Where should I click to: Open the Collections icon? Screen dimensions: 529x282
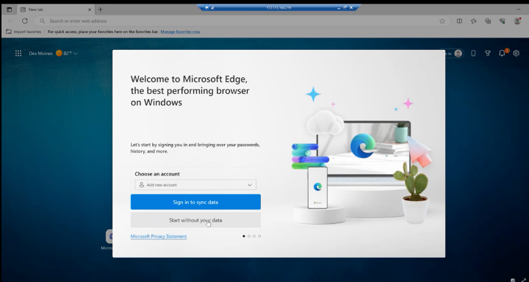(x=488, y=21)
